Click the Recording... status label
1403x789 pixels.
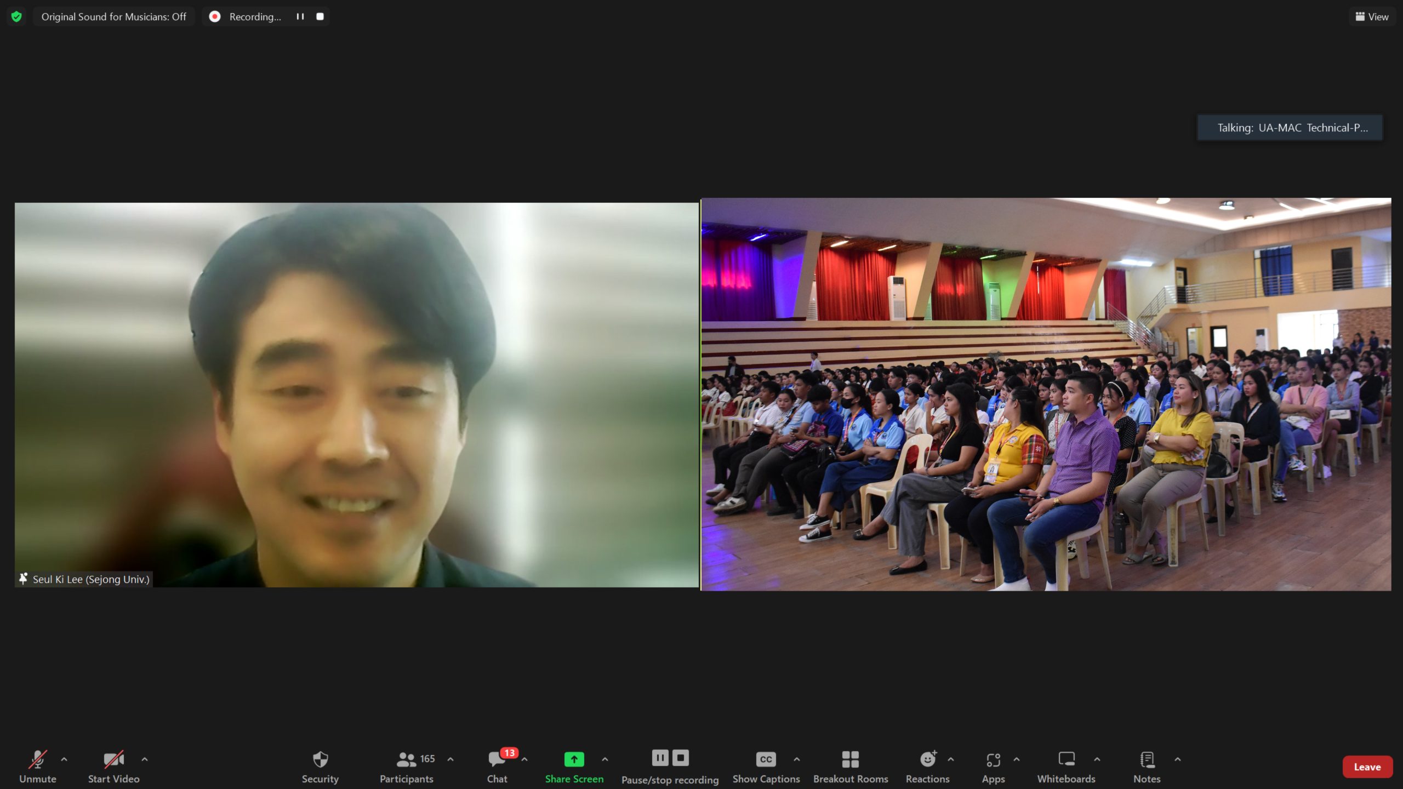pyautogui.click(x=255, y=16)
